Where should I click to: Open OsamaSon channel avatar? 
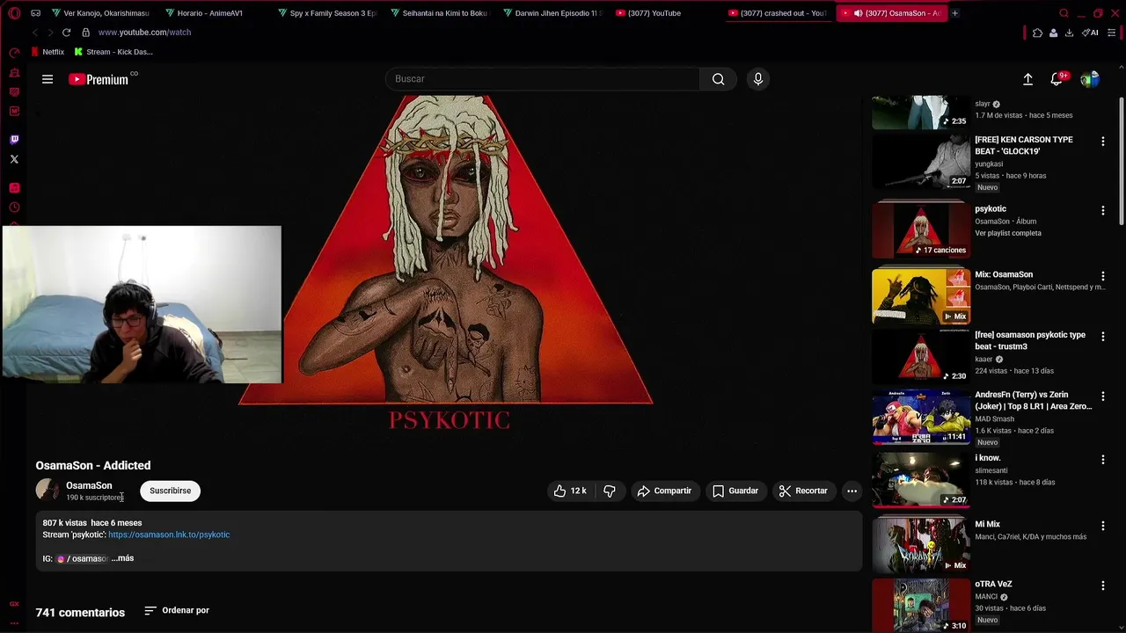point(48,491)
